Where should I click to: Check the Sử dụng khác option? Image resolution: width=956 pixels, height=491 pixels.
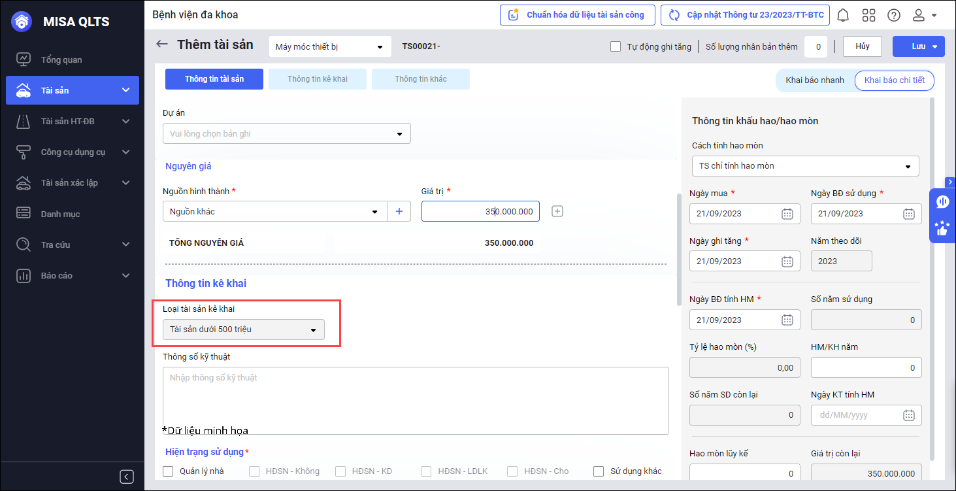(599, 471)
